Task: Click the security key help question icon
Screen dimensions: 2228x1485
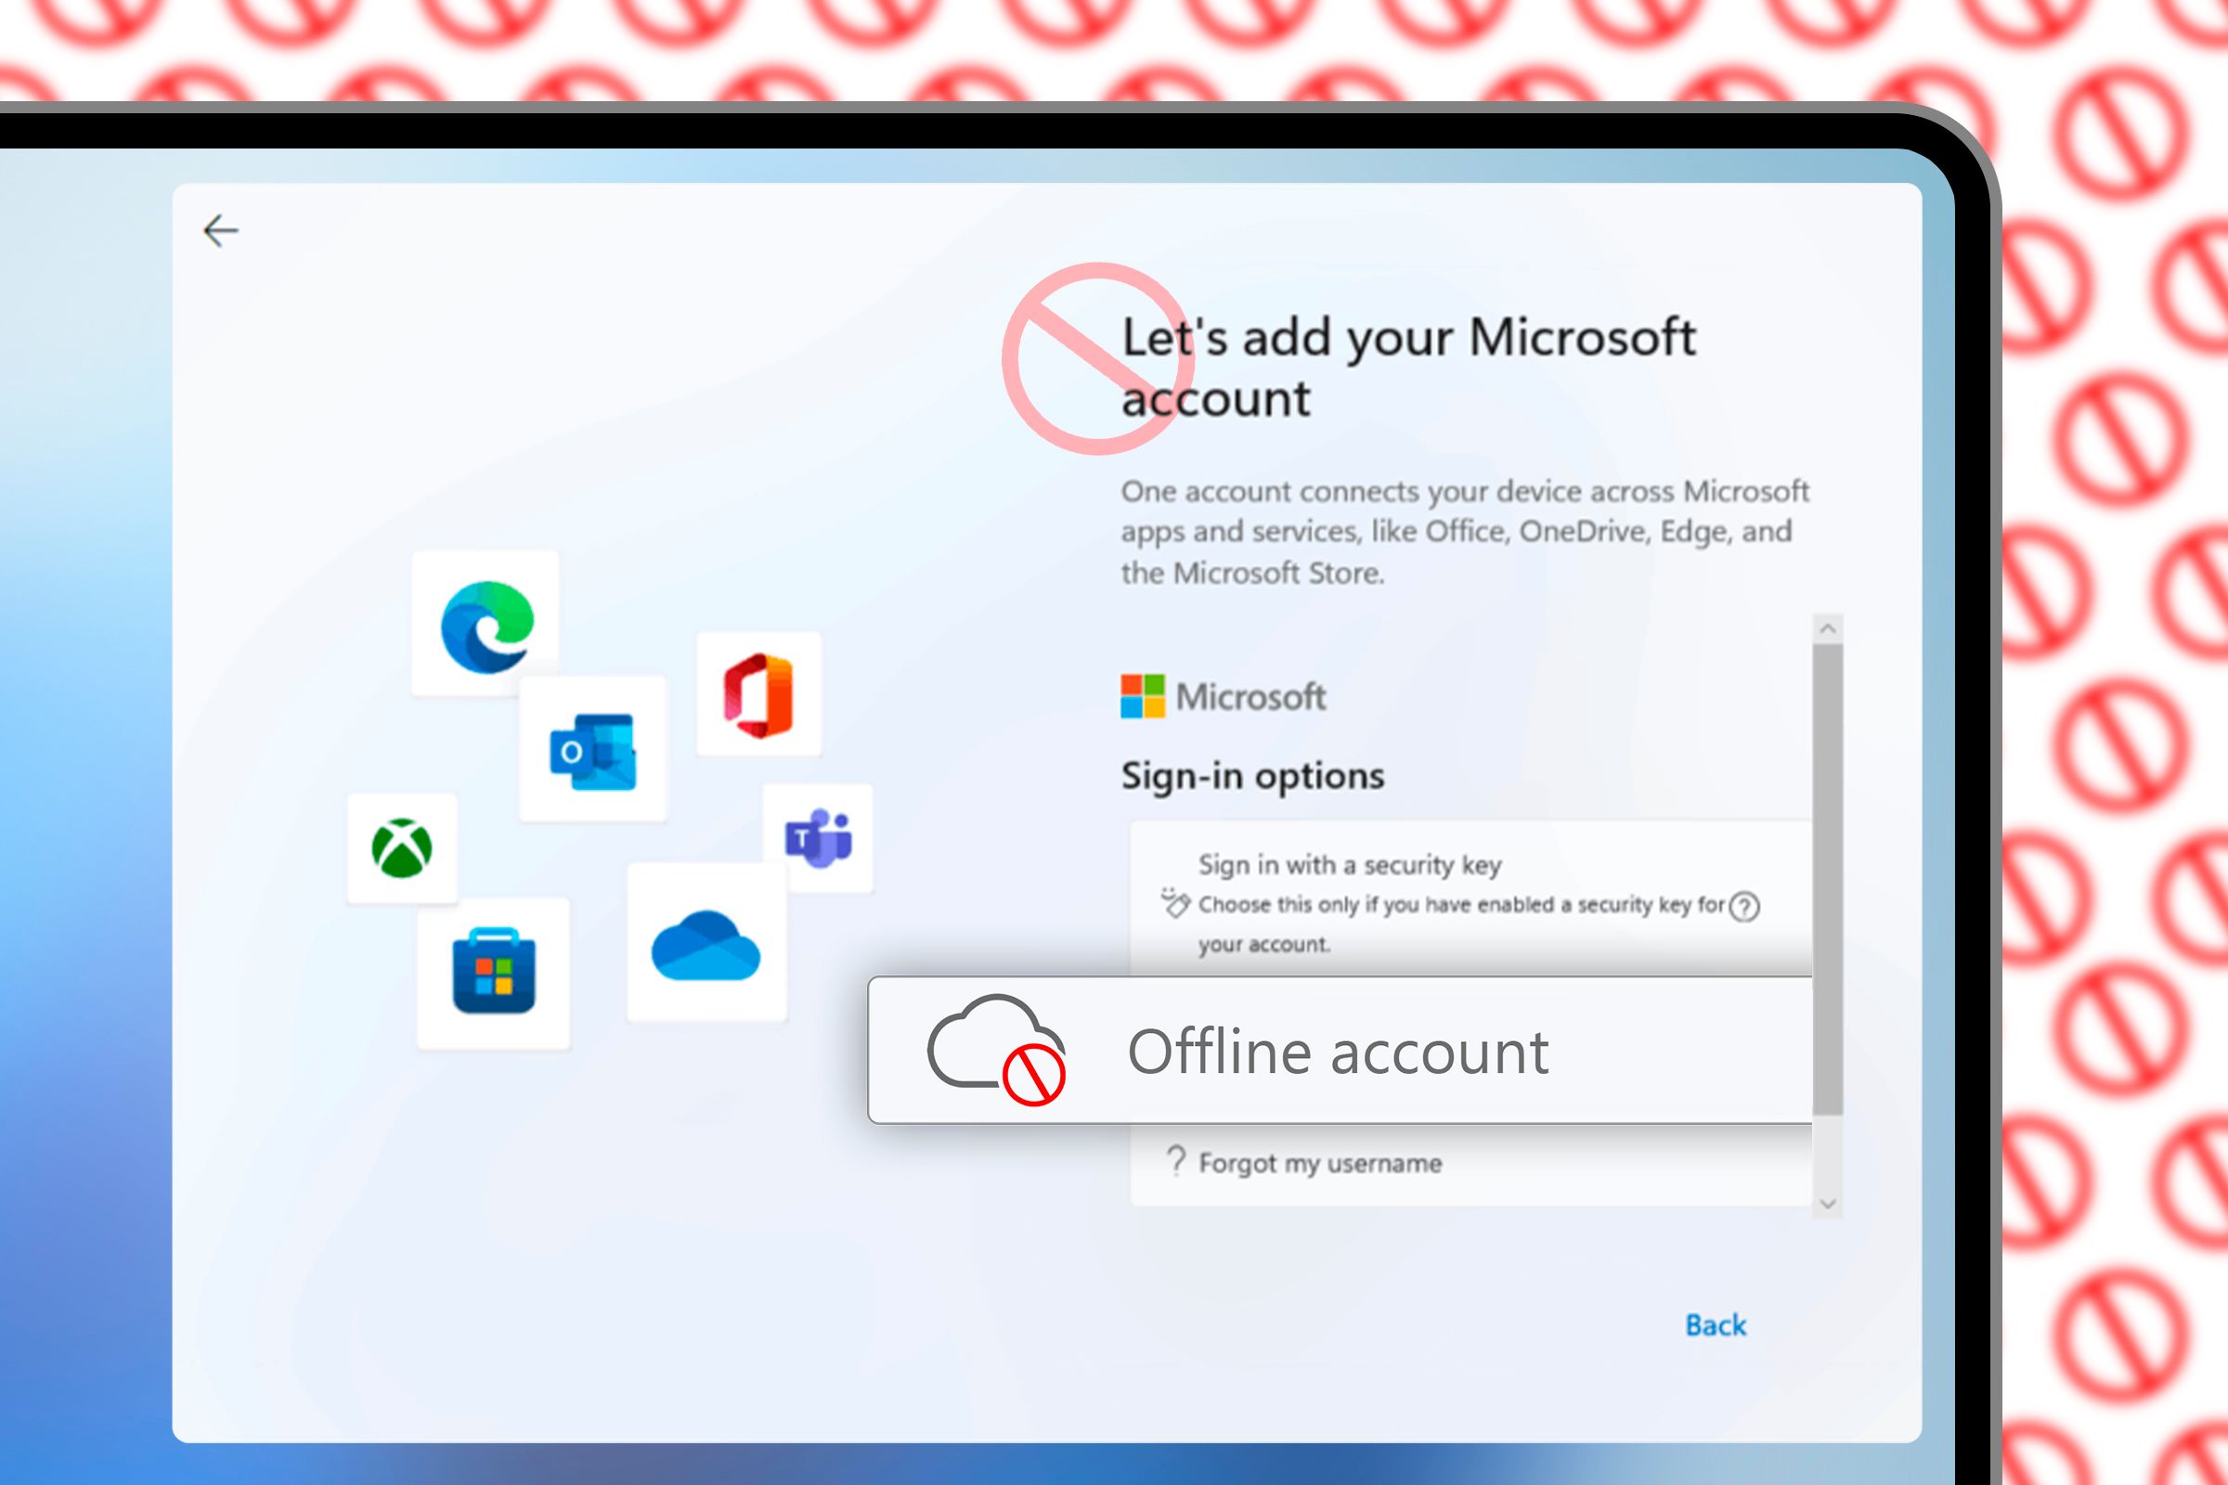Action: pyautogui.click(x=1744, y=907)
